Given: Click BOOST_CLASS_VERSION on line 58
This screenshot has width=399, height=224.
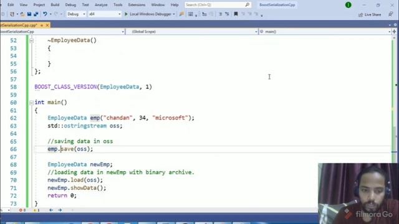Looking at the screenshot, I should (65, 87).
